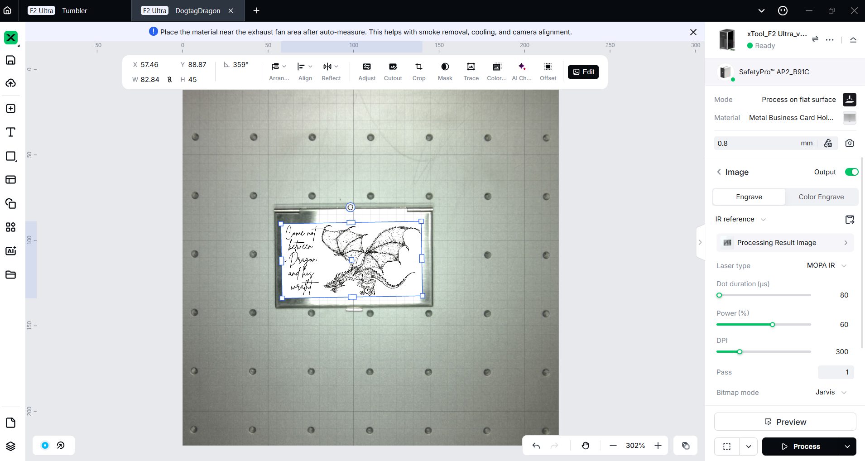865x461 pixels.
Task: Expand the Bitmap mode Jarvis dropdown
Action: (x=831, y=393)
